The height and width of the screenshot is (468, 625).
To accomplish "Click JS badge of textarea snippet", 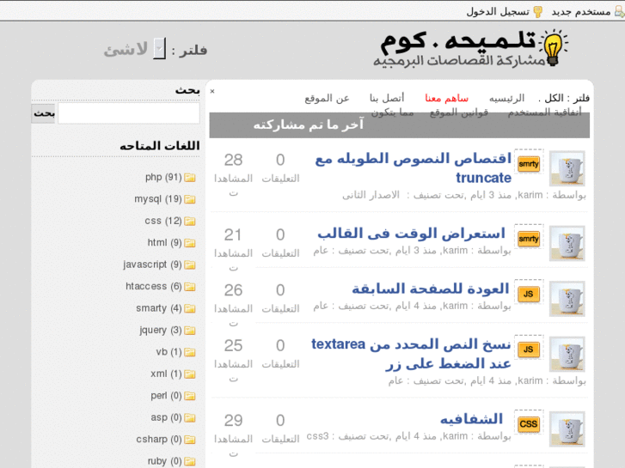I will [529, 349].
